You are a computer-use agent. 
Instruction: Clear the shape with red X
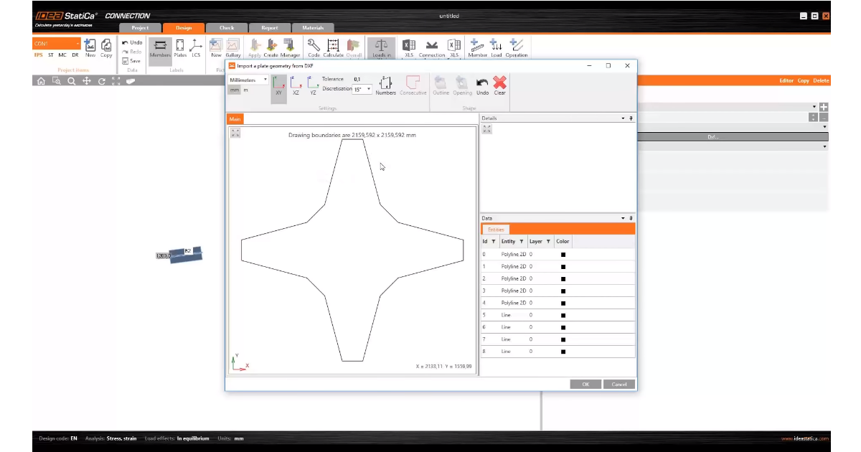(x=500, y=85)
